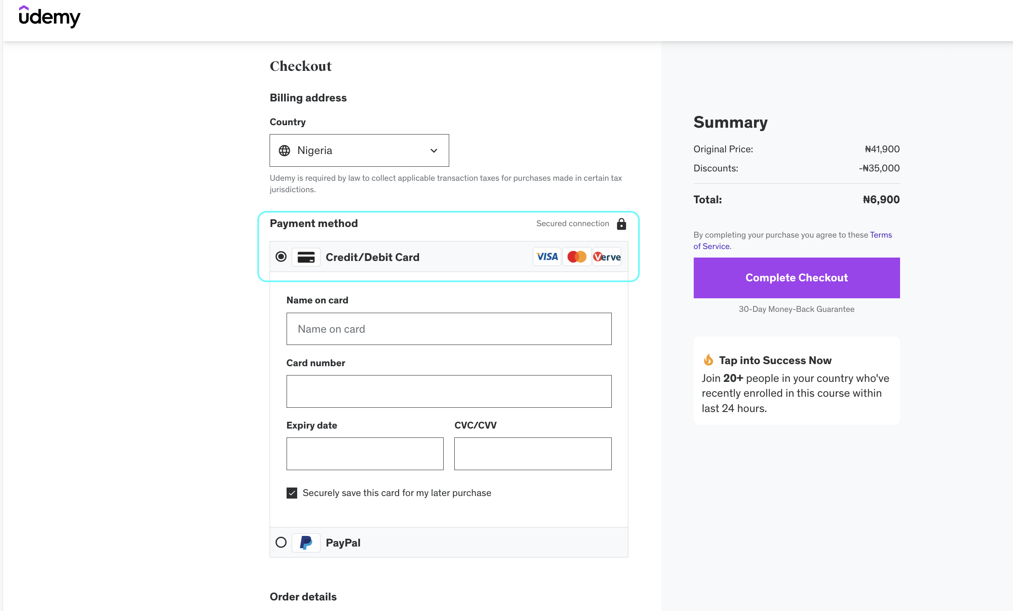Viewport: 1013px width, 611px height.
Task: Click the PayPal logo icon
Action: [306, 542]
